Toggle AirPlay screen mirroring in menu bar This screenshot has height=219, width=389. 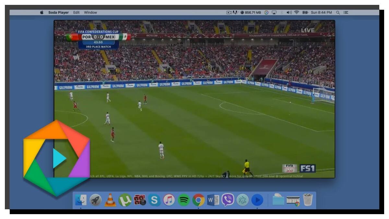pos(274,12)
